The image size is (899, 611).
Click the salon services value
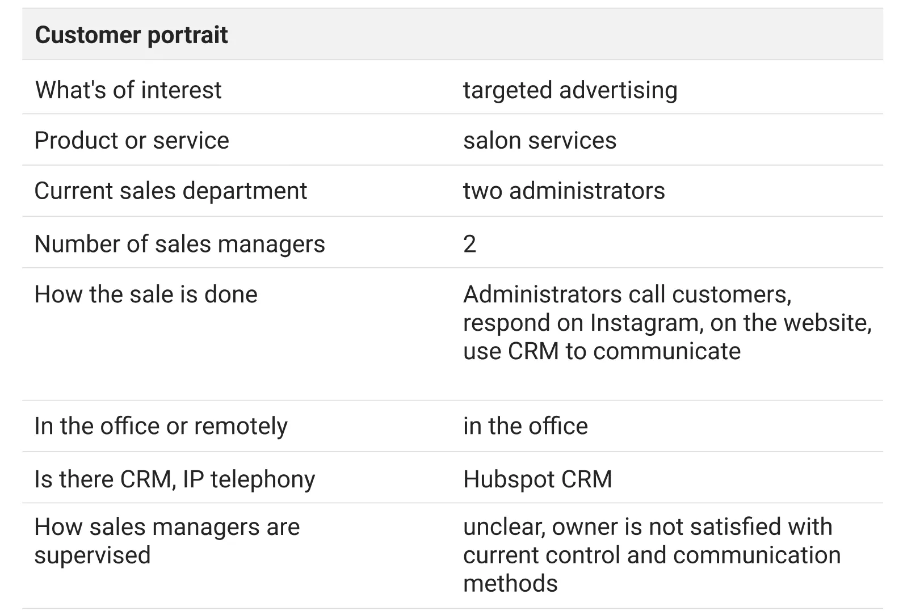(539, 141)
